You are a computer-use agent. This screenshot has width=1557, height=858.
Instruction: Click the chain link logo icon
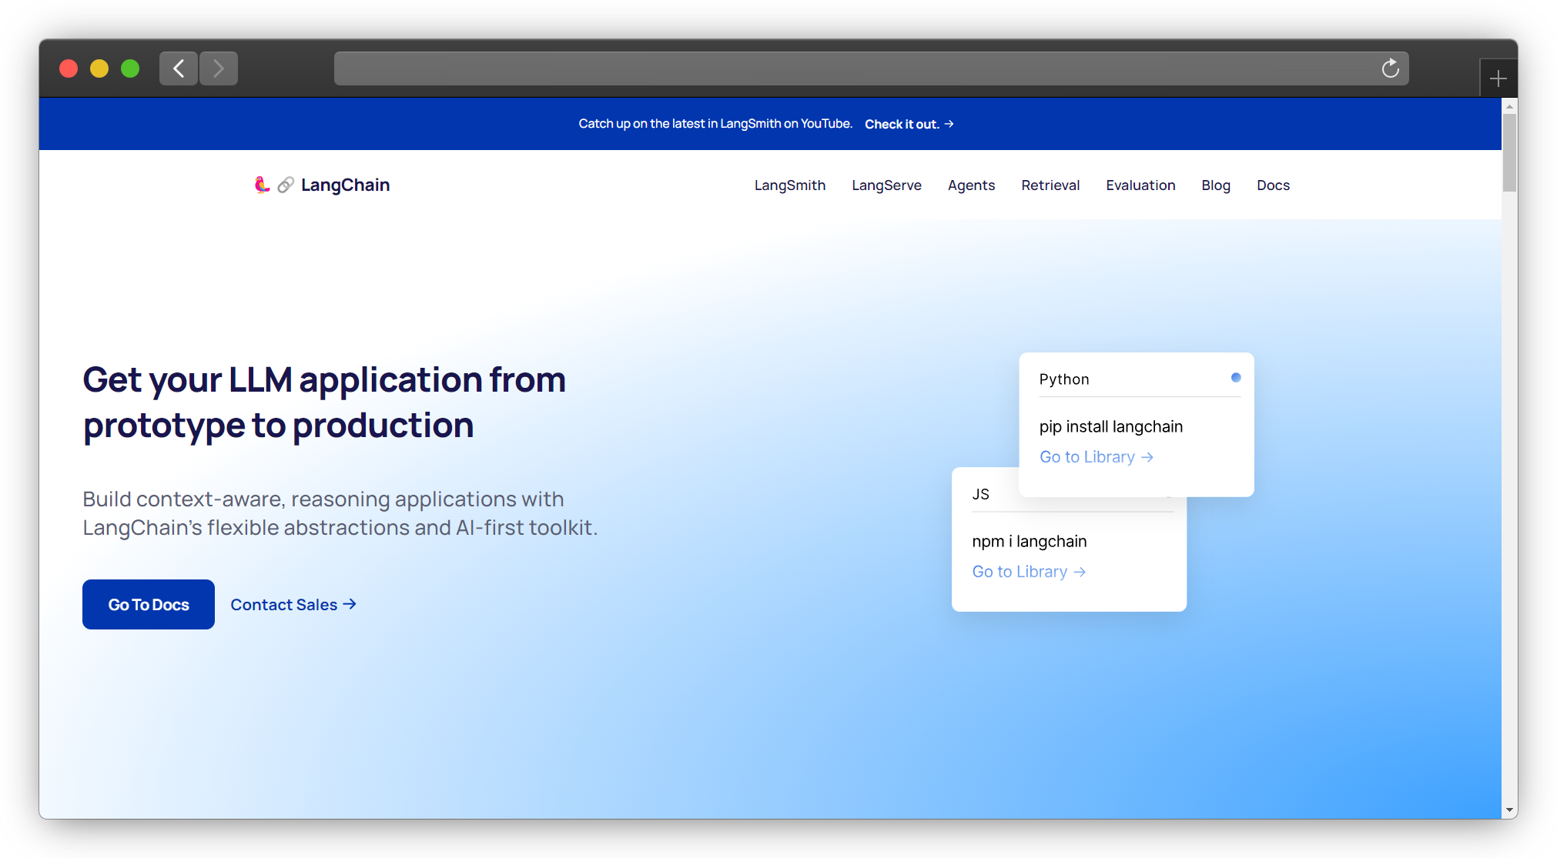286,185
